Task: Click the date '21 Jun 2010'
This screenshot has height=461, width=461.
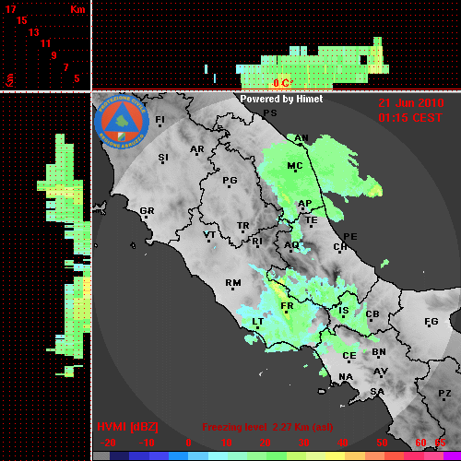Action: pos(411,103)
